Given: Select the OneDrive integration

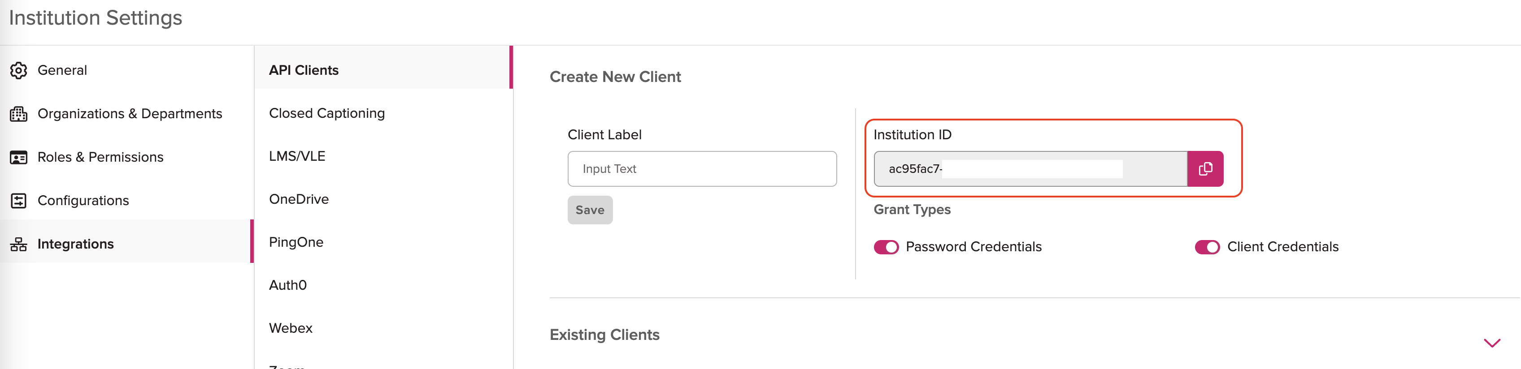Looking at the screenshot, I should coord(299,199).
